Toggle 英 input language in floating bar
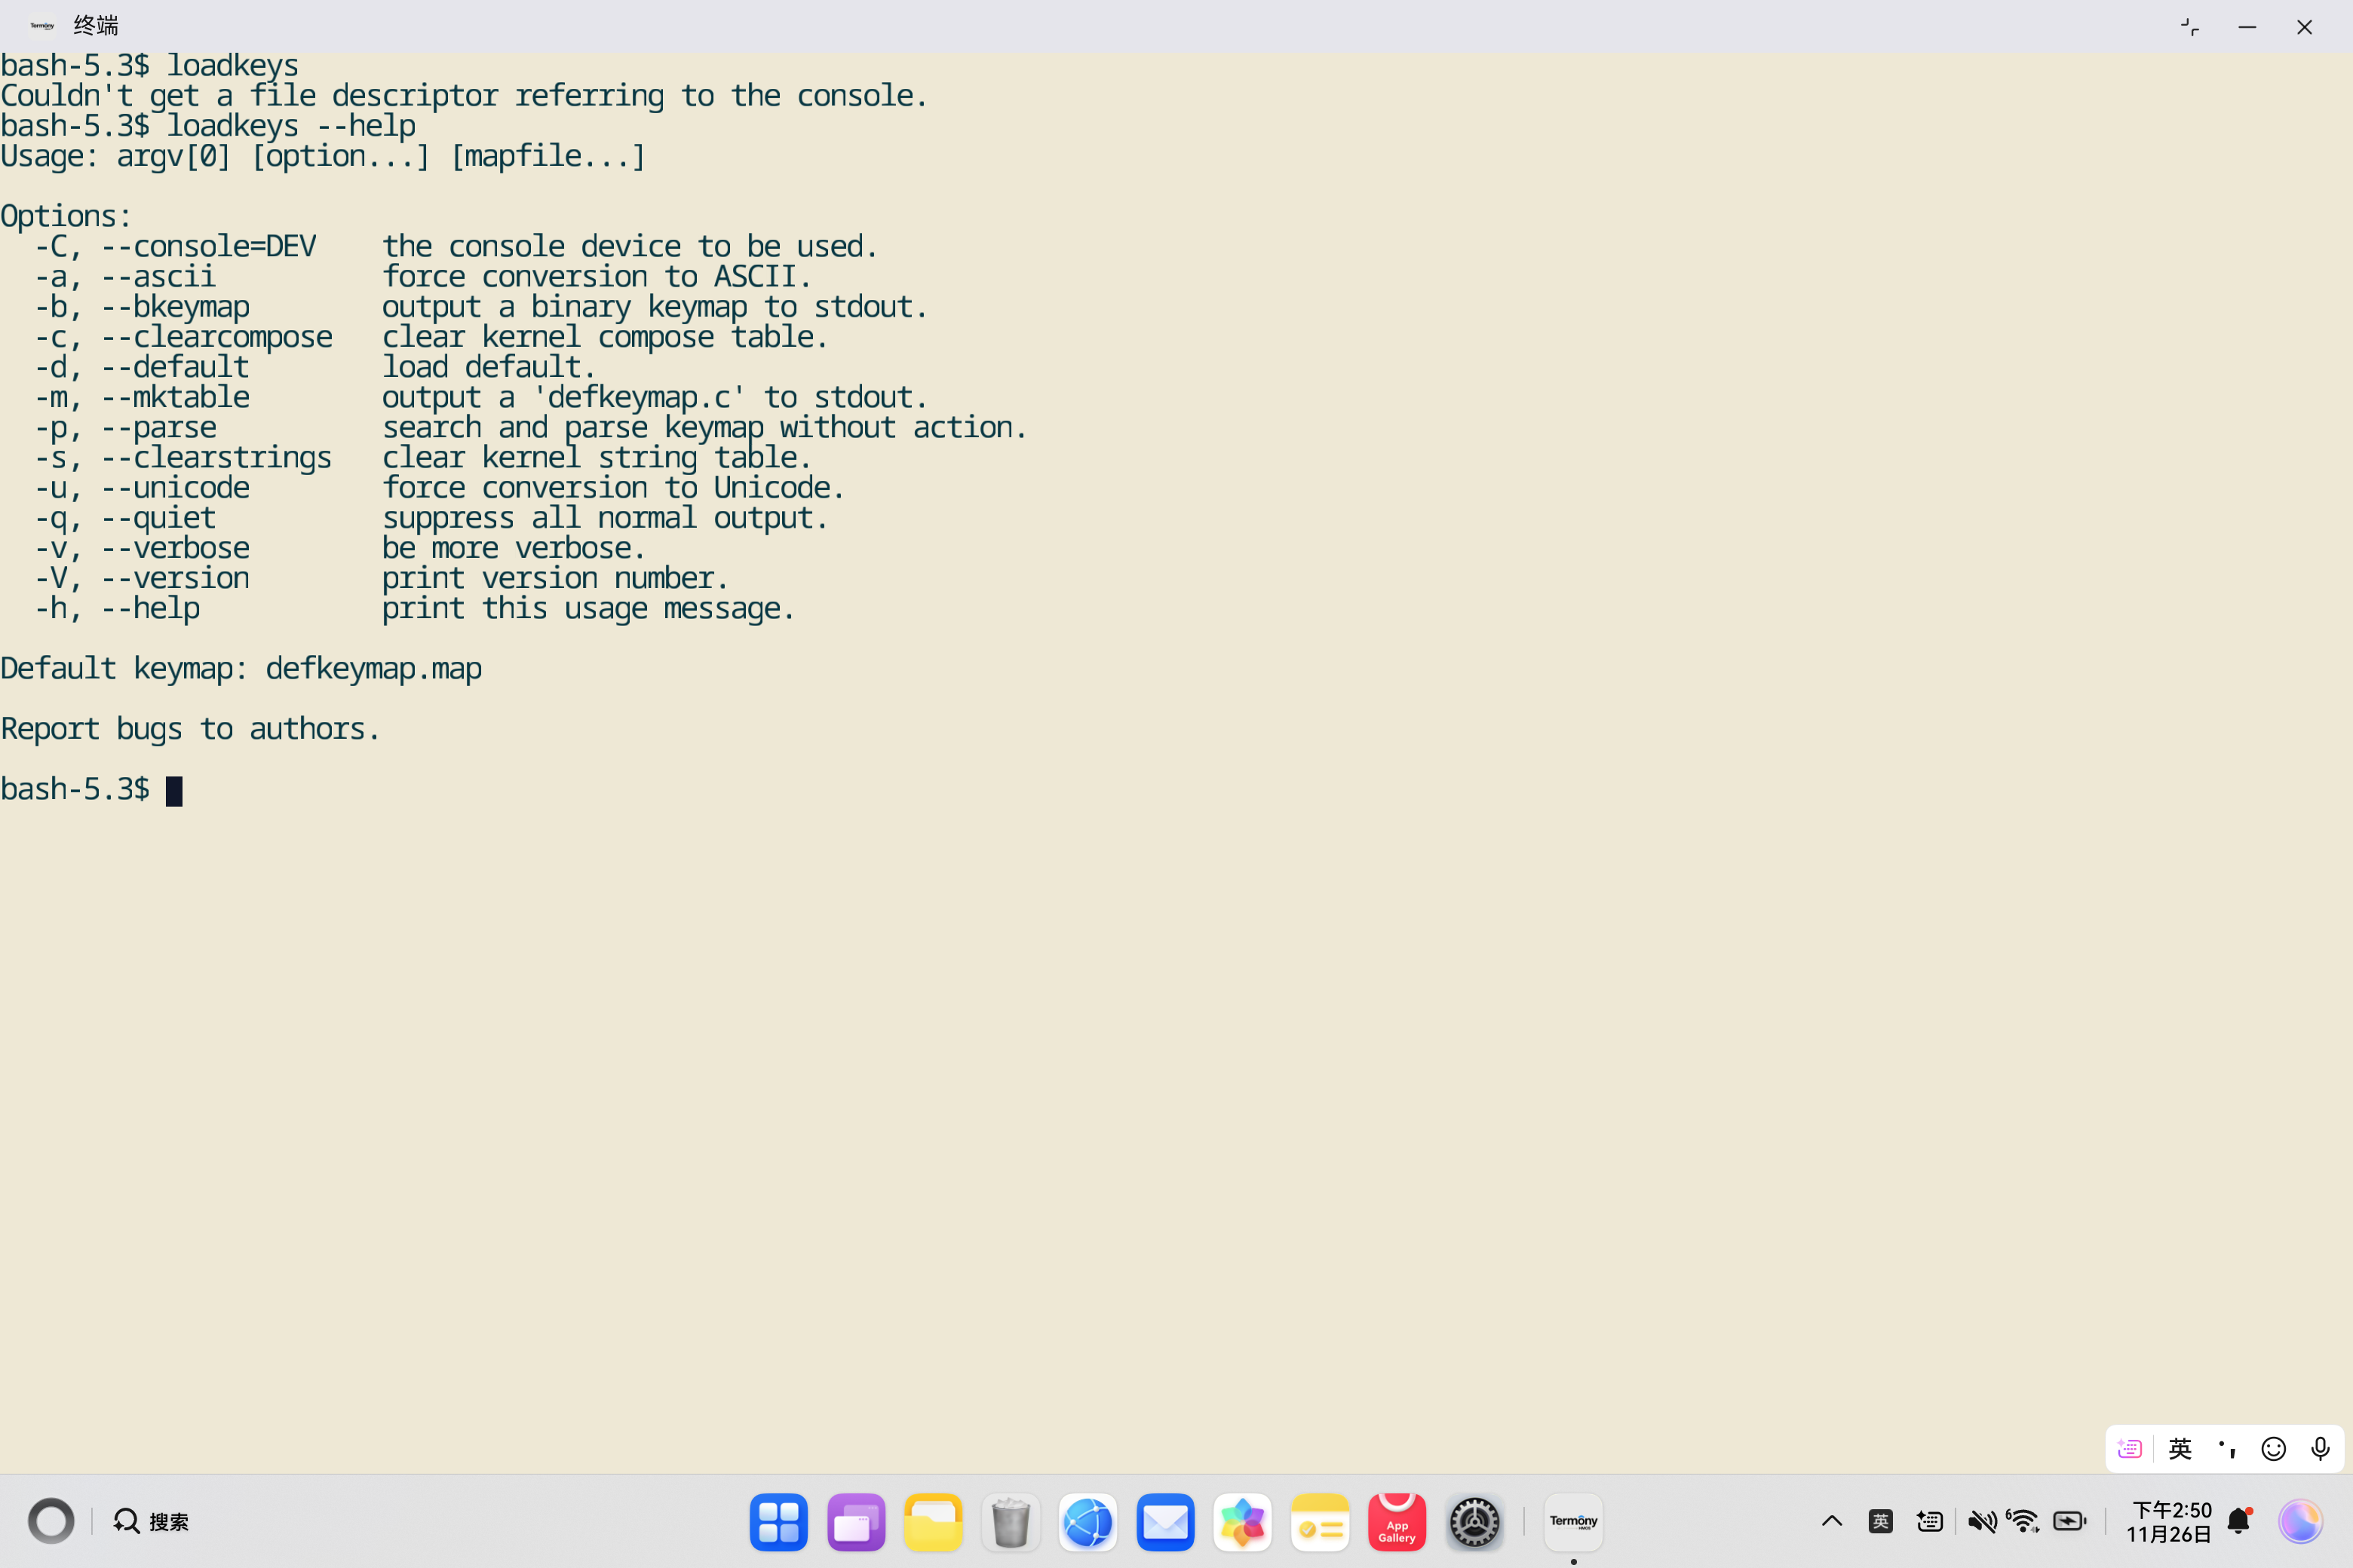 2180,1449
